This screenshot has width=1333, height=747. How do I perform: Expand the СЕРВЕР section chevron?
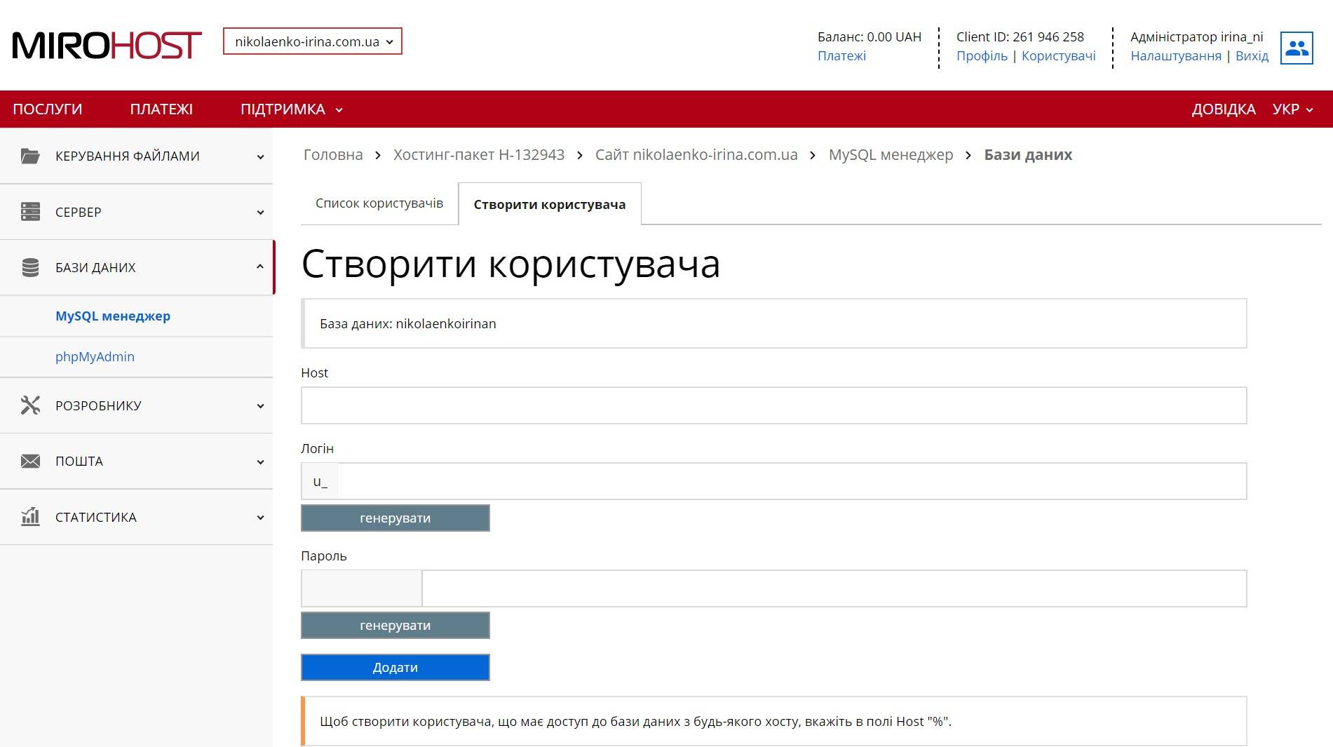pos(260,213)
